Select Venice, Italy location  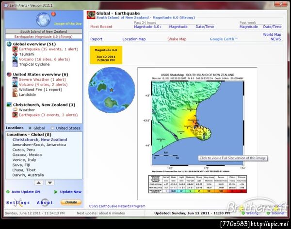[24, 160]
